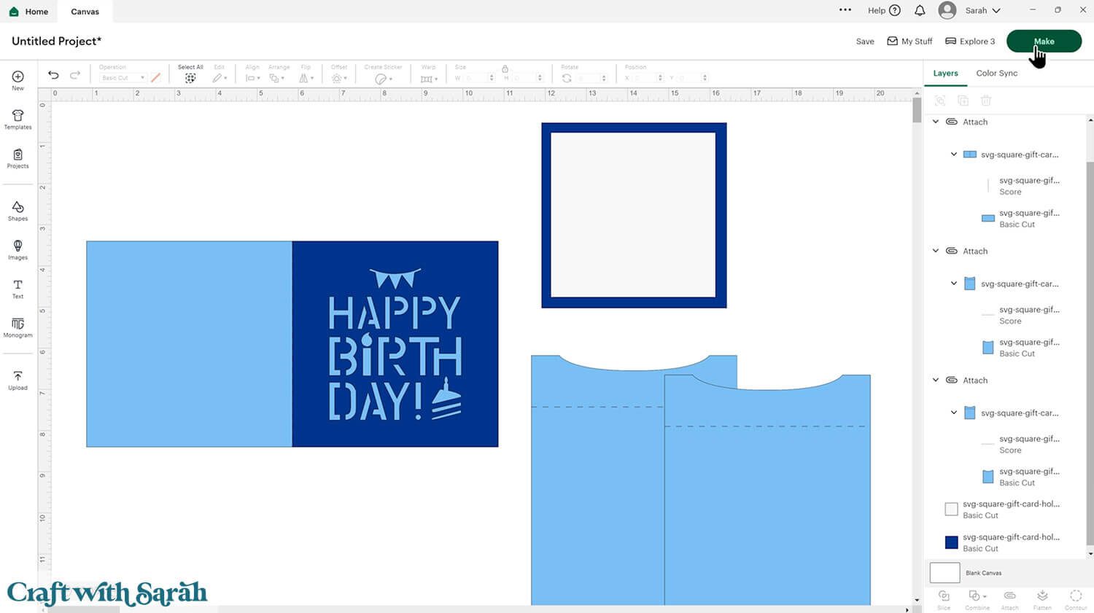
Task: Open the Operation Basic Cut dropdown
Action: coord(123,78)
